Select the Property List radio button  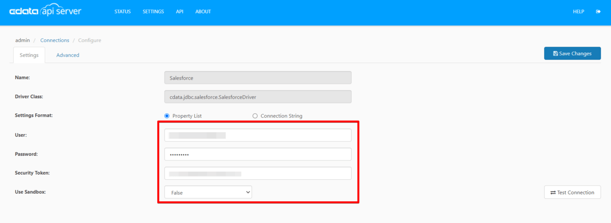click(x=167, y=116)
